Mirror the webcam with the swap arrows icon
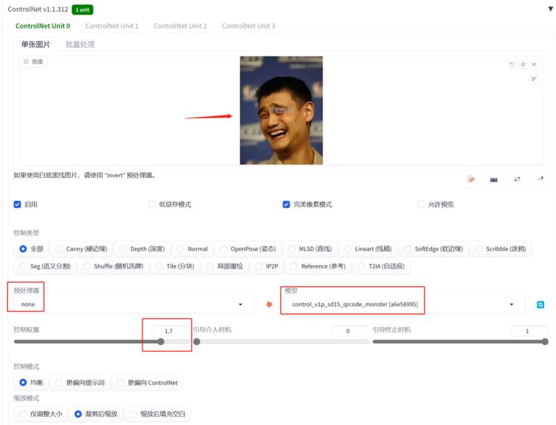Viewport: 556px width, 425px height. [516, 179]
